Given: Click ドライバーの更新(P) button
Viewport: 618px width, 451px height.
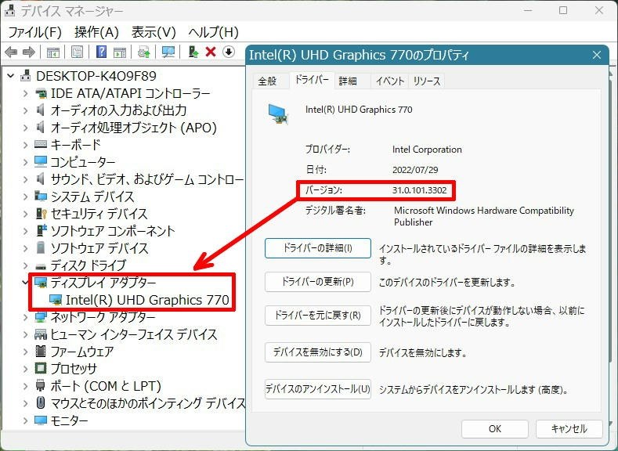Looking at the screenshot, I should click(318, 282).
